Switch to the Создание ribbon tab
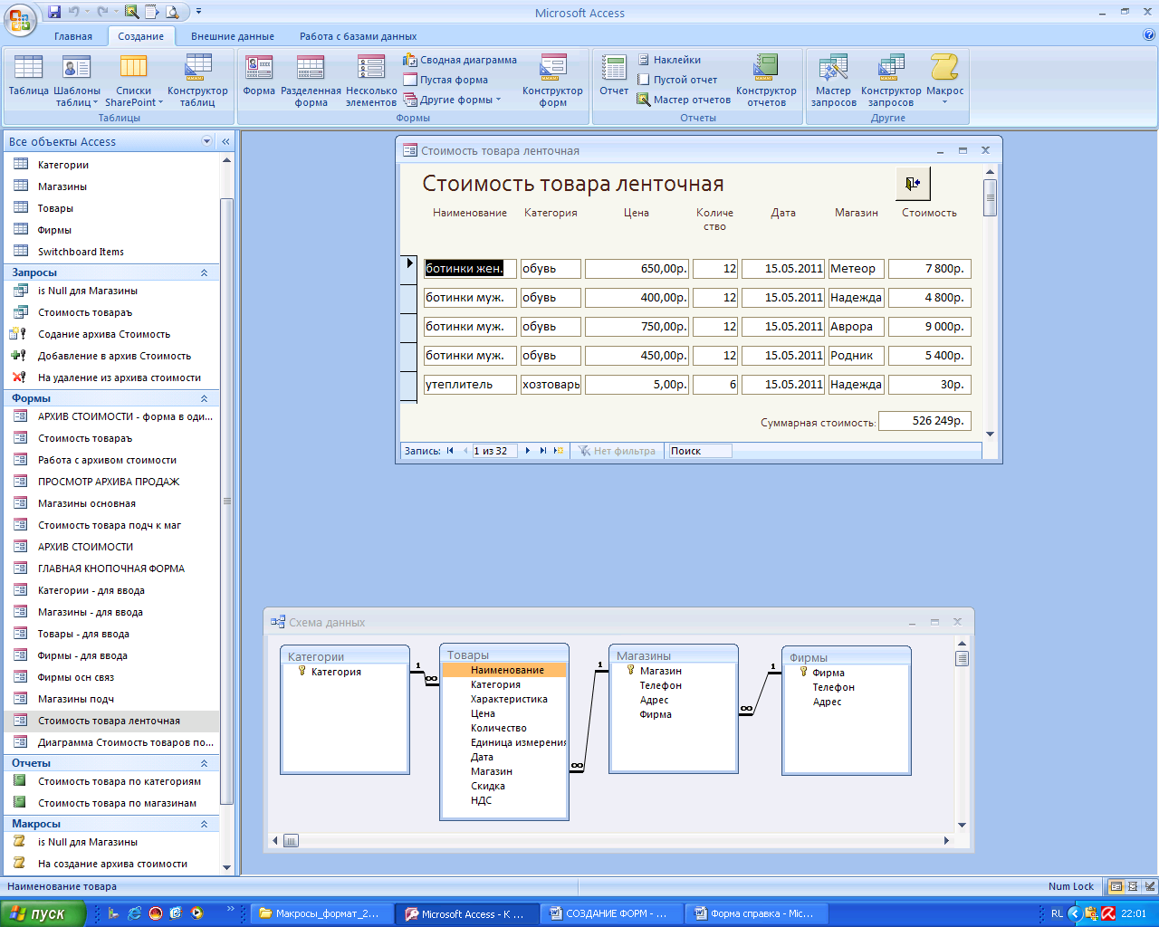 140,36
